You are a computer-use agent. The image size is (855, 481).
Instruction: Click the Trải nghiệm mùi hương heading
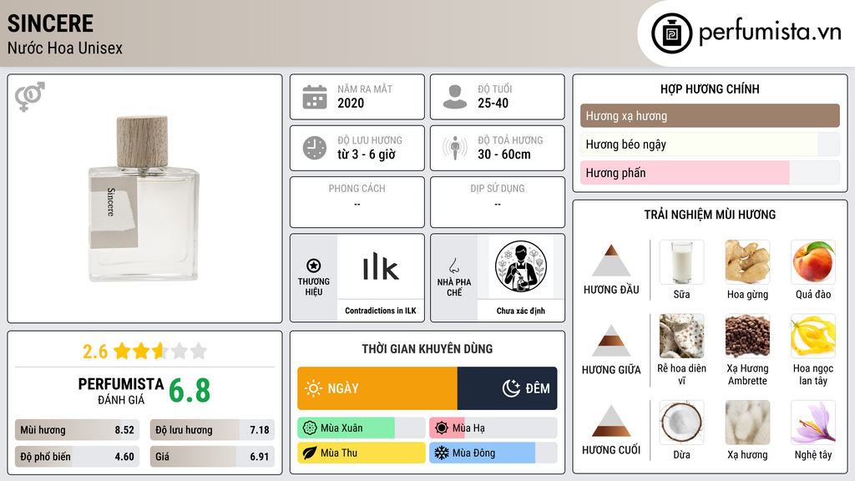pyautogui.click(x=710, y=215)
